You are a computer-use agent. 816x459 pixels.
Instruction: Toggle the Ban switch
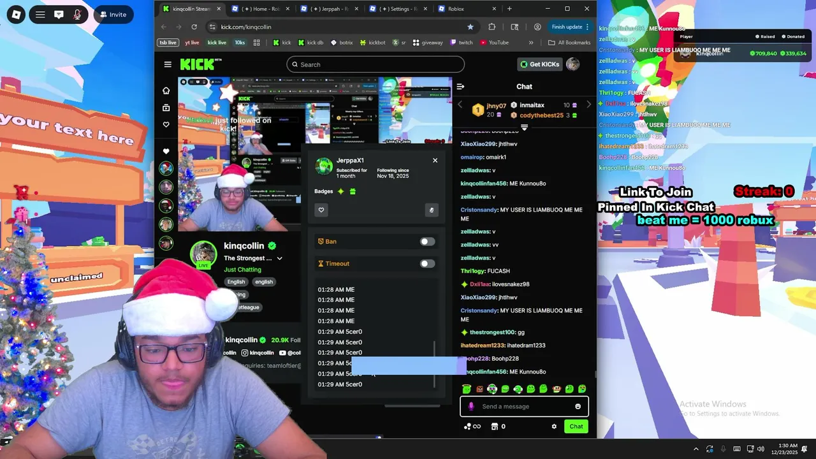click(427, 242)
